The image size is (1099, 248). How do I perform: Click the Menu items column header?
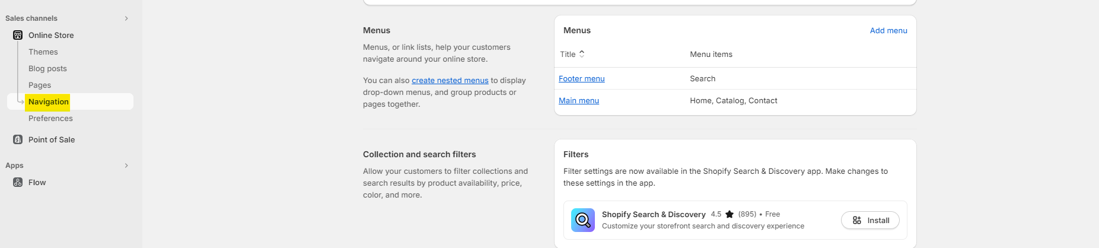[711, 55]
